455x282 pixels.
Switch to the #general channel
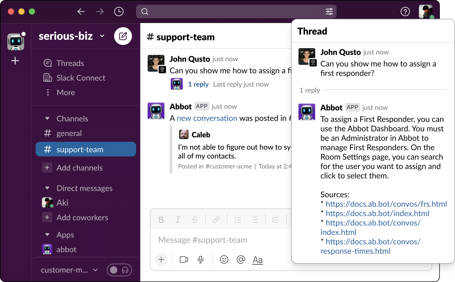69,133
